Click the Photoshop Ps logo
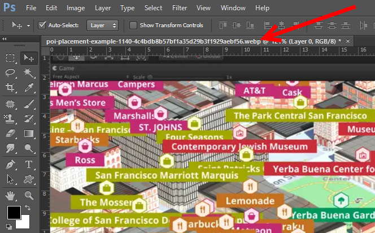Image resolution: width=375 pixels, height=233 pixels. (x=10, y=7)
